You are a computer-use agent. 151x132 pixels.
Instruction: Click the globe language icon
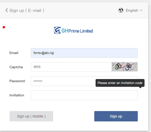[x=121, y=10]
